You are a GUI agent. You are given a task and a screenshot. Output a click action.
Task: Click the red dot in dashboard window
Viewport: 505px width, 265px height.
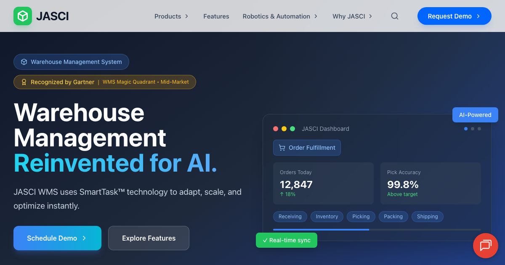click(x=276, y=129)
